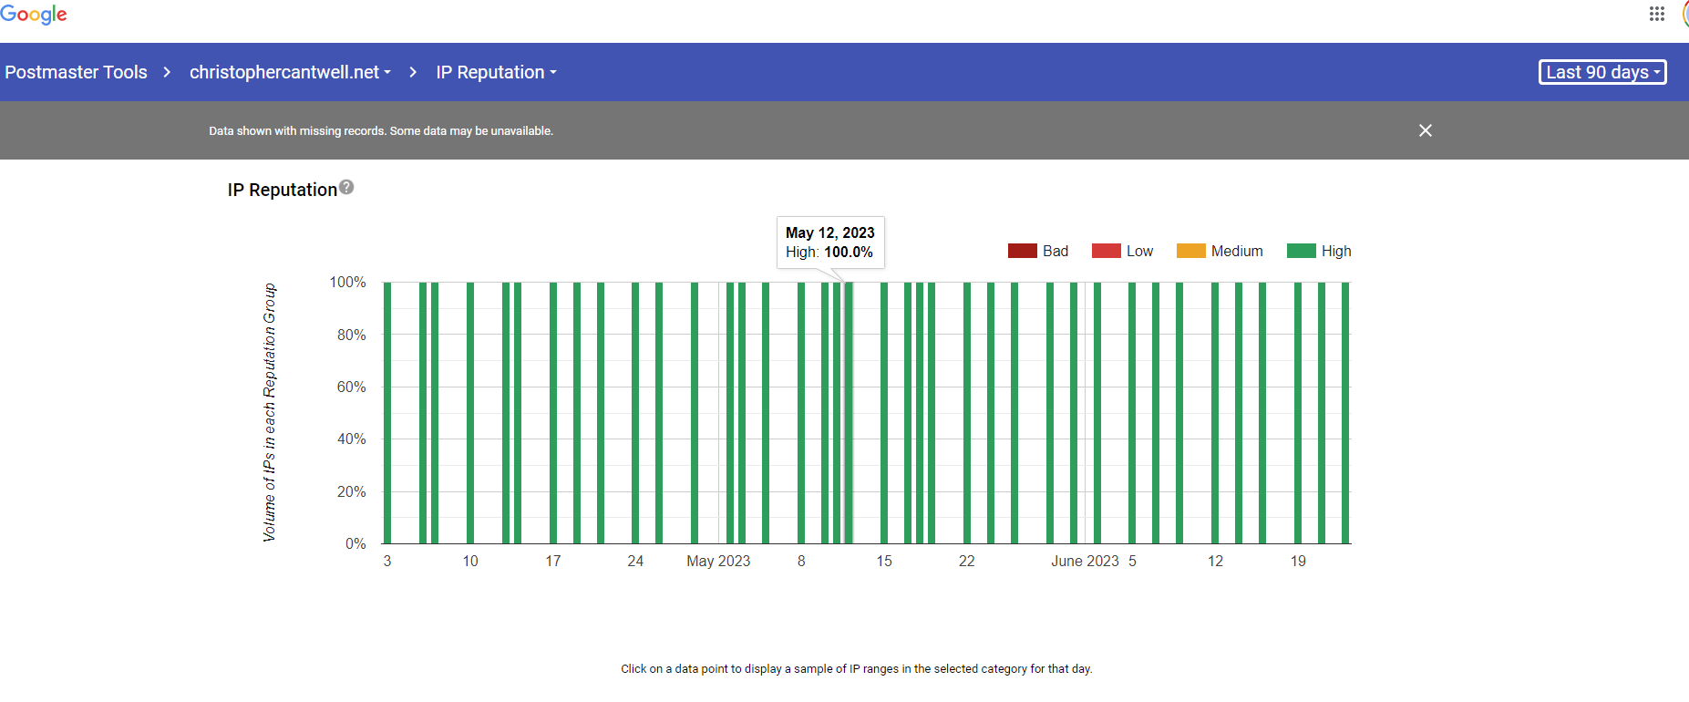This screenshot has width=1689, height=702.
Task: Select the green bar above the 3 label
Action: 387,413
